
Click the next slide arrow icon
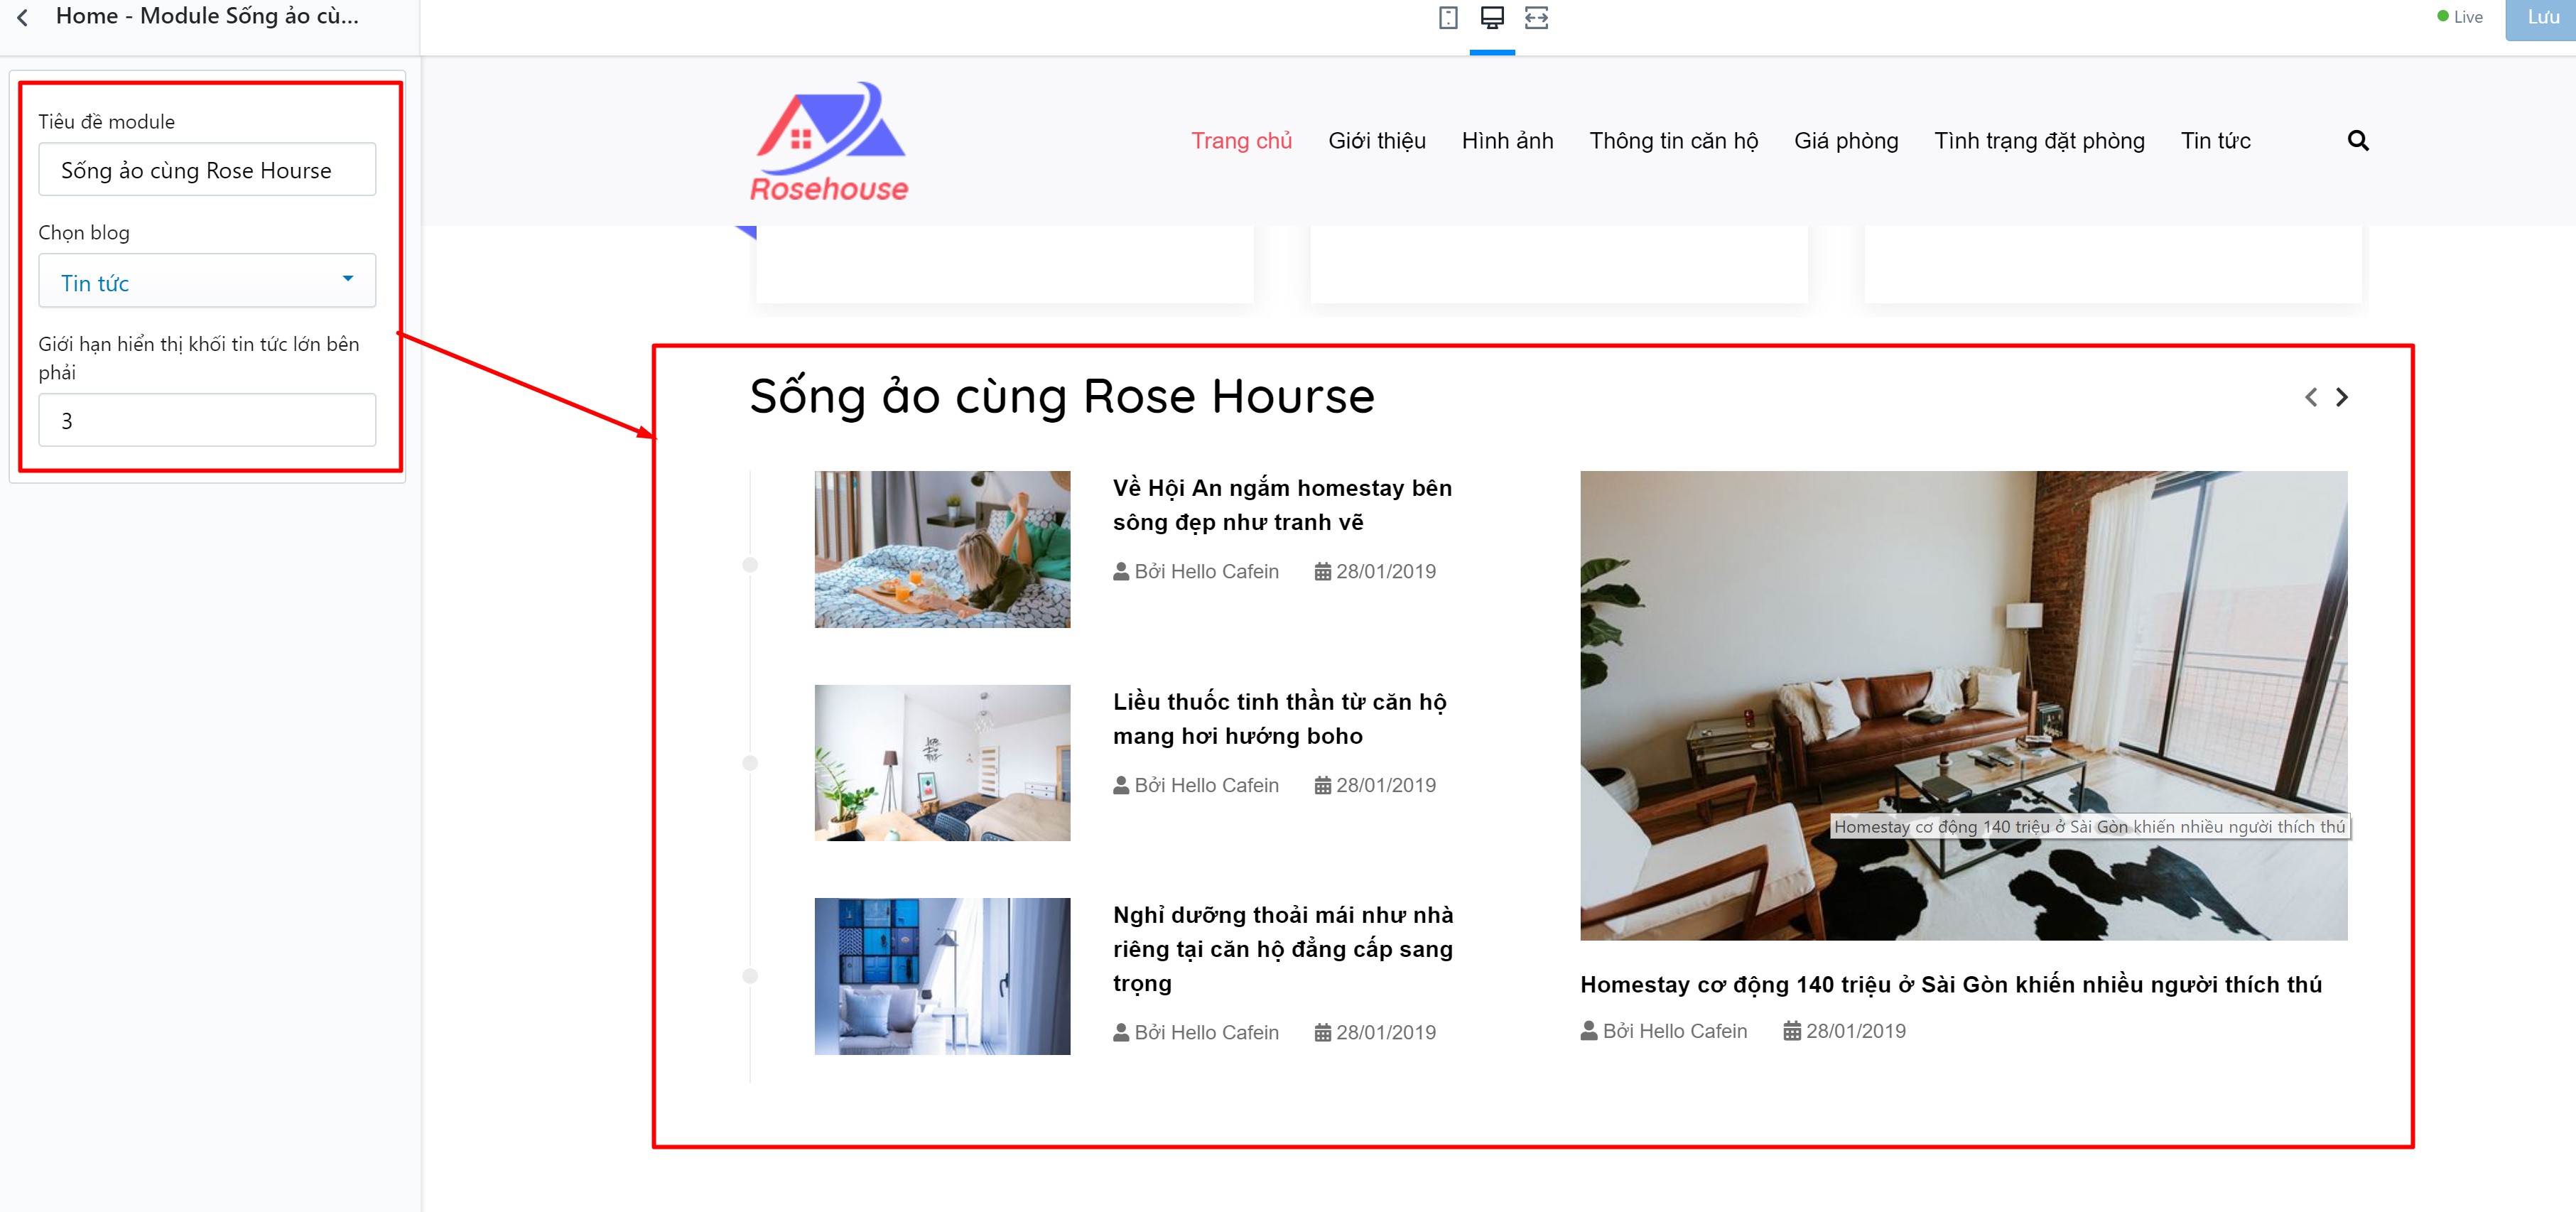tap(2342, 398)
